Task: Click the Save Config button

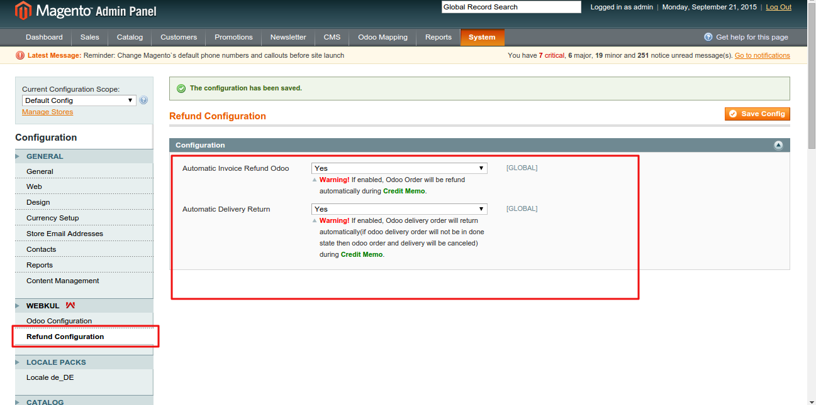Action: 757,114
